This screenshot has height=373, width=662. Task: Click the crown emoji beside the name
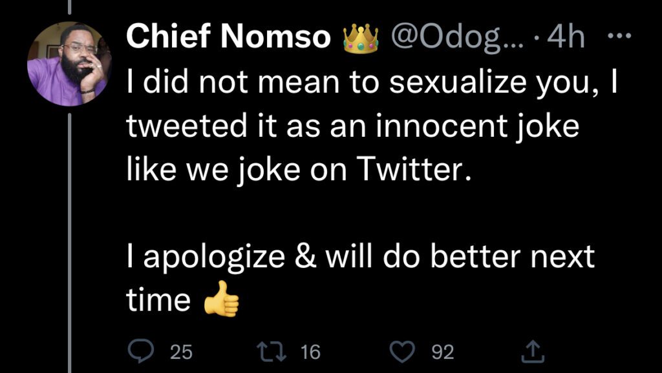(x=361, y=37)
